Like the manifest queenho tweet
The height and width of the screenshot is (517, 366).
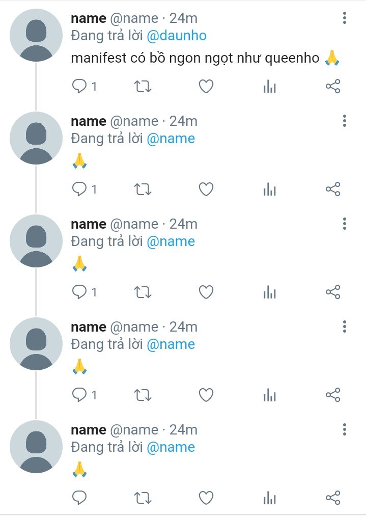[x=206, y=87]
